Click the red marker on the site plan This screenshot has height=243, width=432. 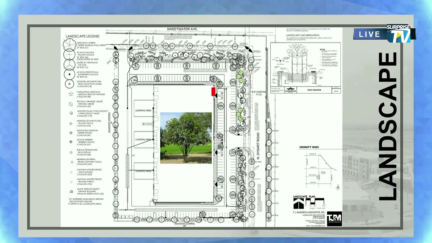pos(214,91)
